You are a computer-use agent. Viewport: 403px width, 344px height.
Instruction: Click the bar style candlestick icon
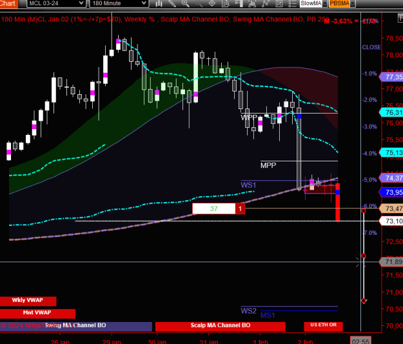click(159, 4)
